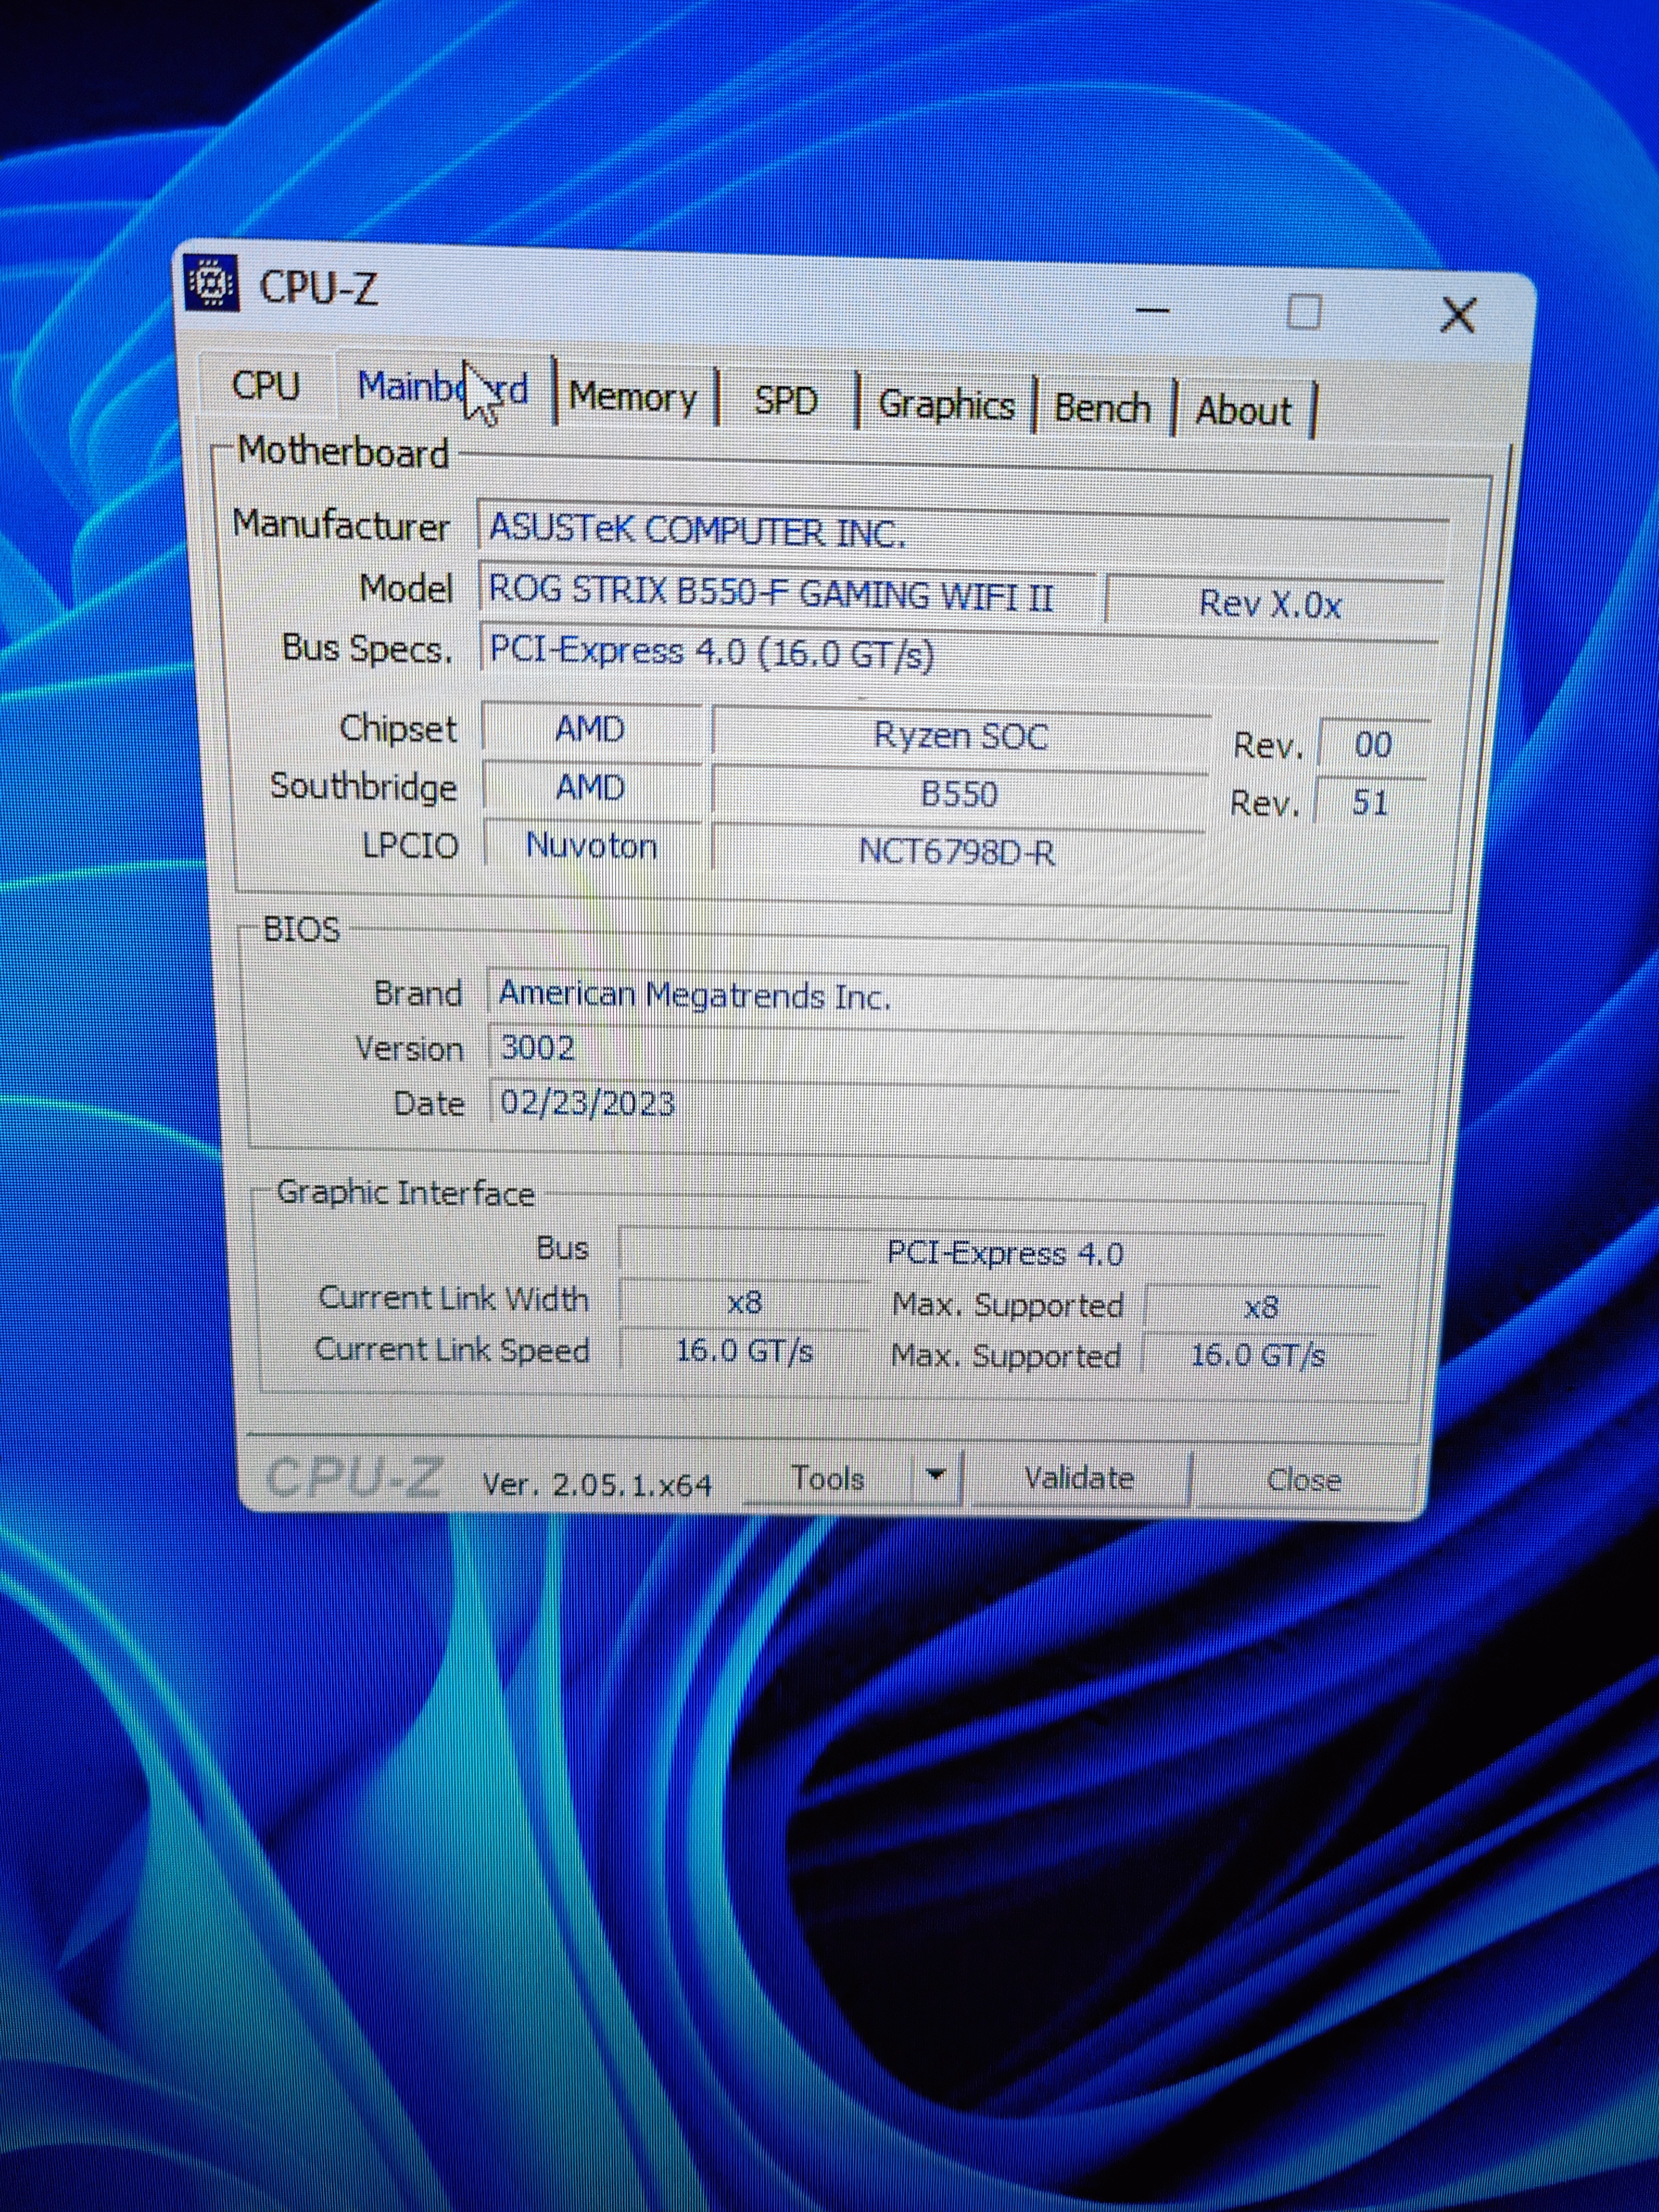Screen dimensions: 1659x2212
Task: Open the CPU tab
Action: click(265, 385)
